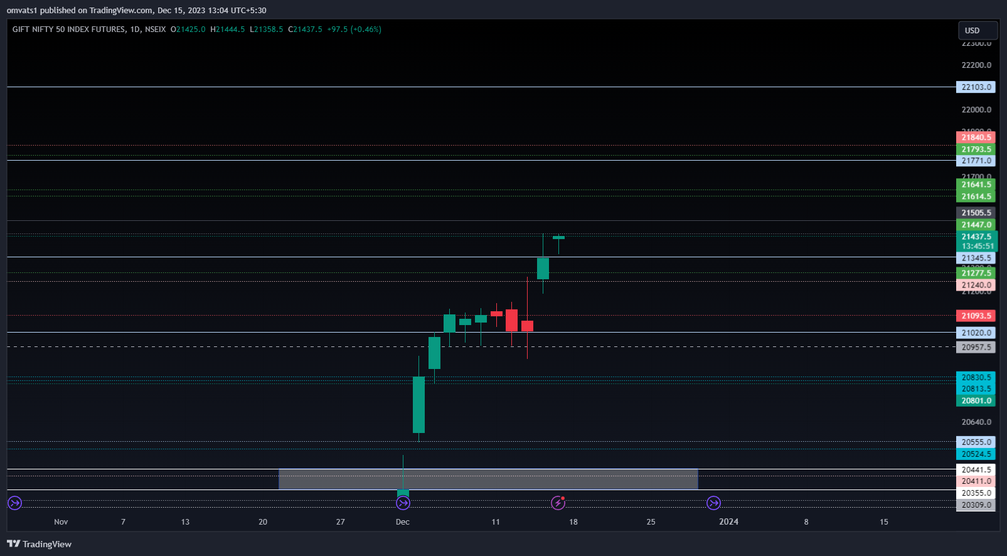
Task: Click the lightning event icon with red dot
Action: coord(558,503)
